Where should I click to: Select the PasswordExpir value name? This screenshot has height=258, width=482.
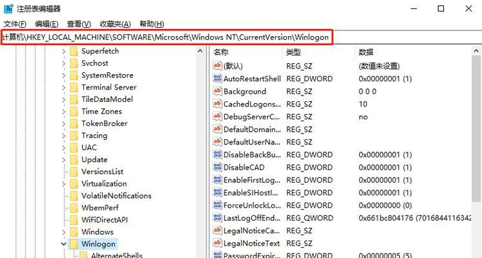click(252, 255)
